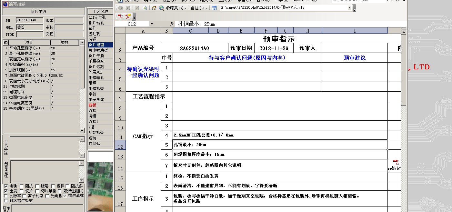
Task: Click the web toolbar Forward arrow icon
Action: [128, 8]
